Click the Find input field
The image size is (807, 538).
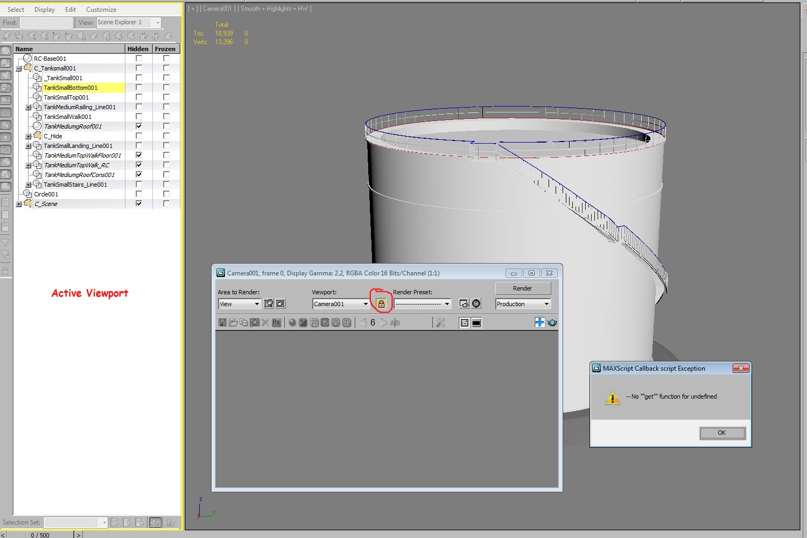coord(46,23)
